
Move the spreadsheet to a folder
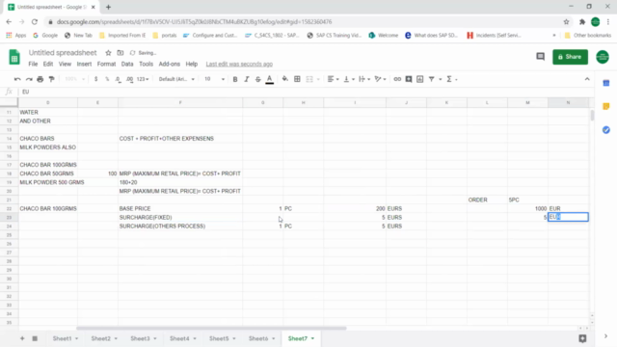[120, 53]
